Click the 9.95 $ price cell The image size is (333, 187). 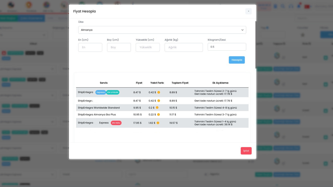(x=137, y=108)
